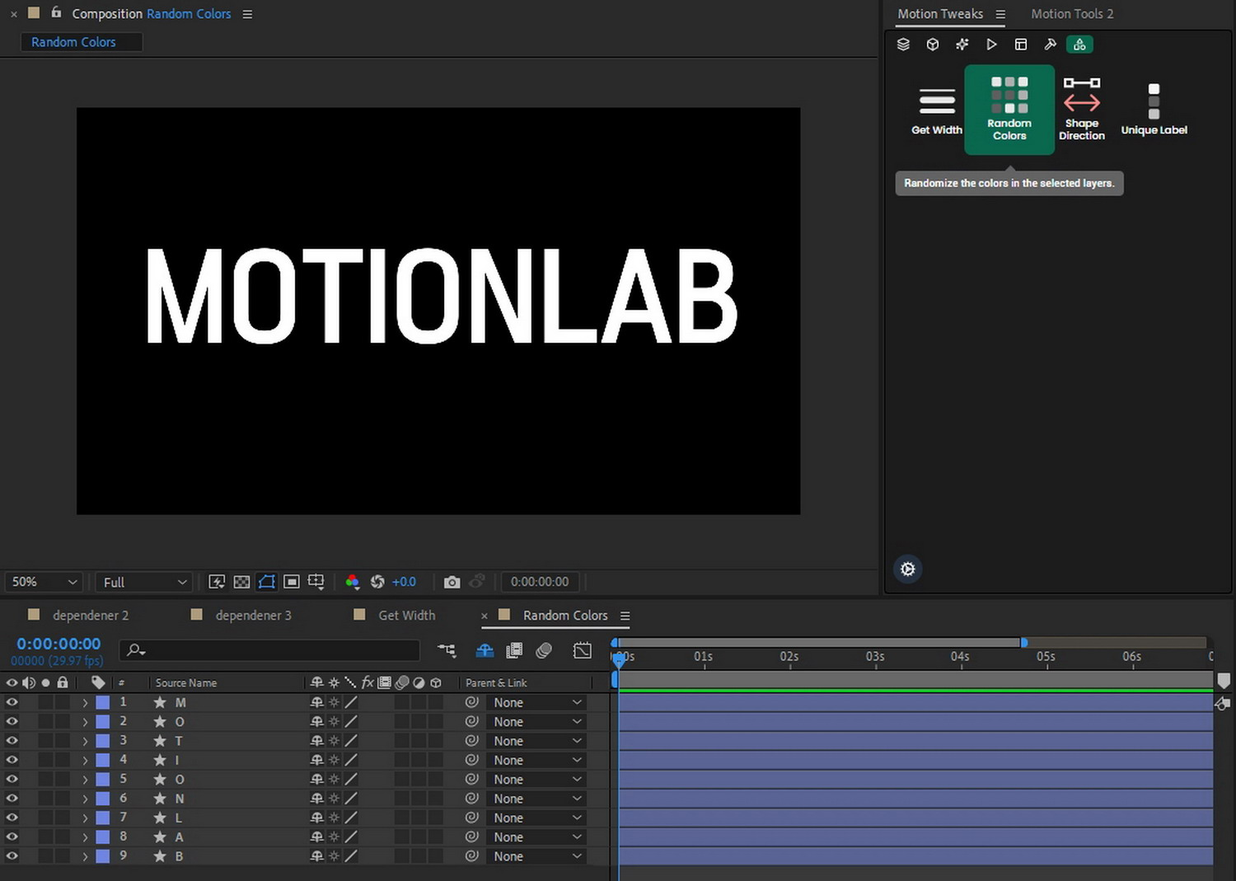Click the hammer category icon in Motion Tweaks
Viewport: 1236px width, 881px height.
[1050, 45]
